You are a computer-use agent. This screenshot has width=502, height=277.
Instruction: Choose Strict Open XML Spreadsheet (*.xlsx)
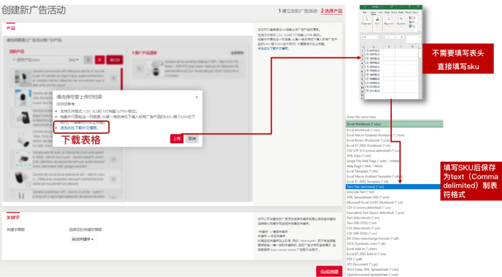(x=373, y=269)
